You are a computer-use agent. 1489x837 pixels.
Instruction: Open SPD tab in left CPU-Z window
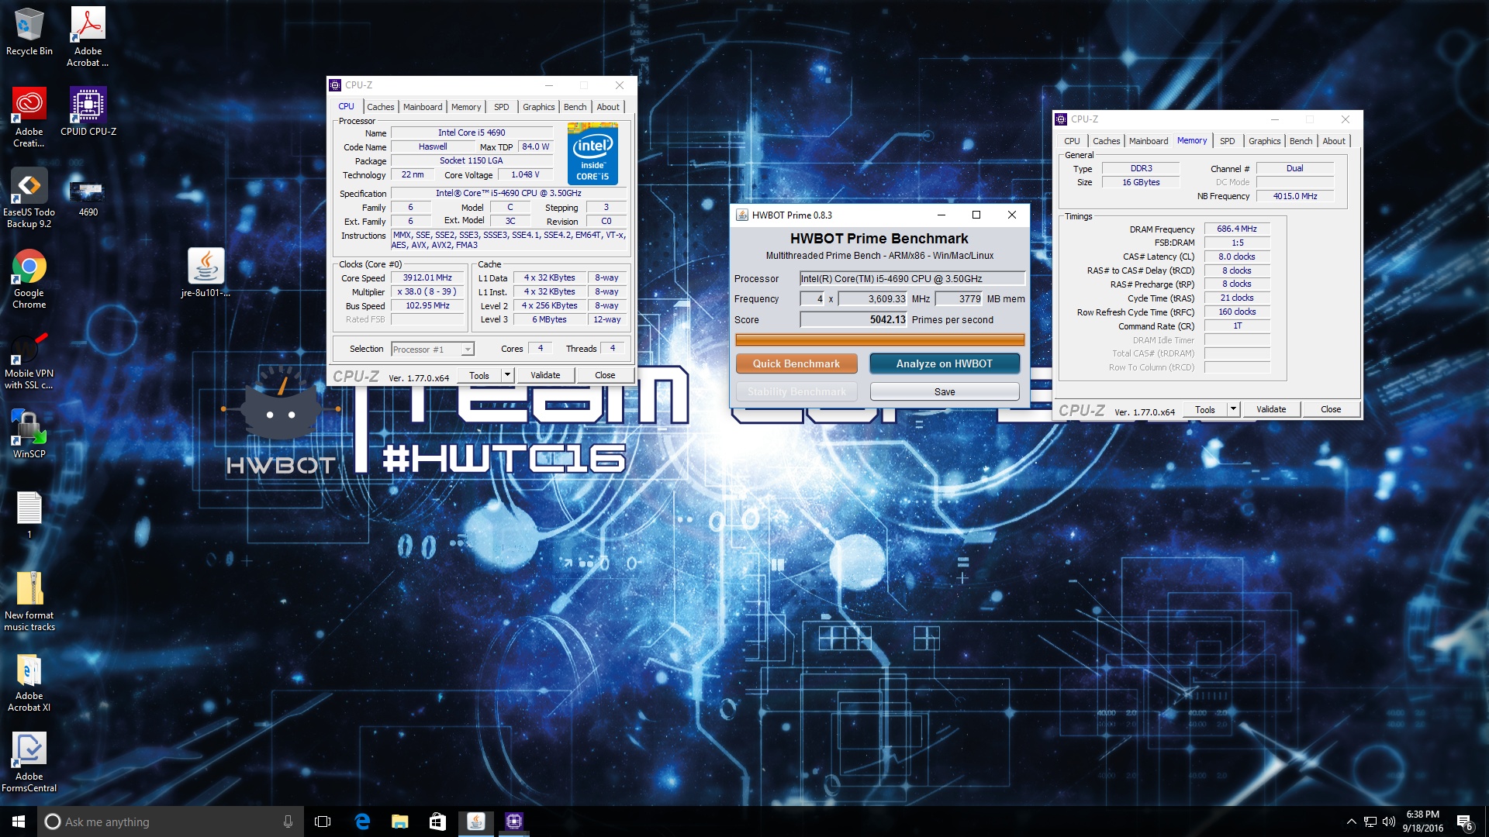[502, 107]
